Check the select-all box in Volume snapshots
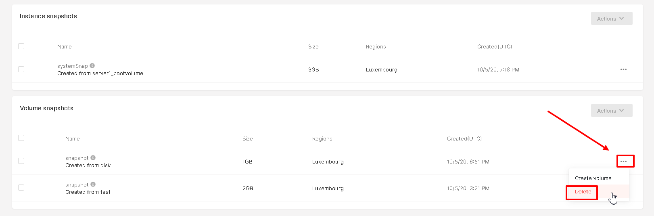This screenshot has height=216, width=654. (21, 138)
